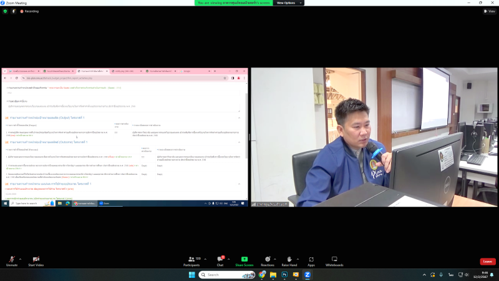Click the Windows Start button
This screenshot has height=281, width=499.
coord(192,275)
